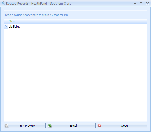
Task: Click the magnifier icon on Print Preview
Action: (7, 126)
